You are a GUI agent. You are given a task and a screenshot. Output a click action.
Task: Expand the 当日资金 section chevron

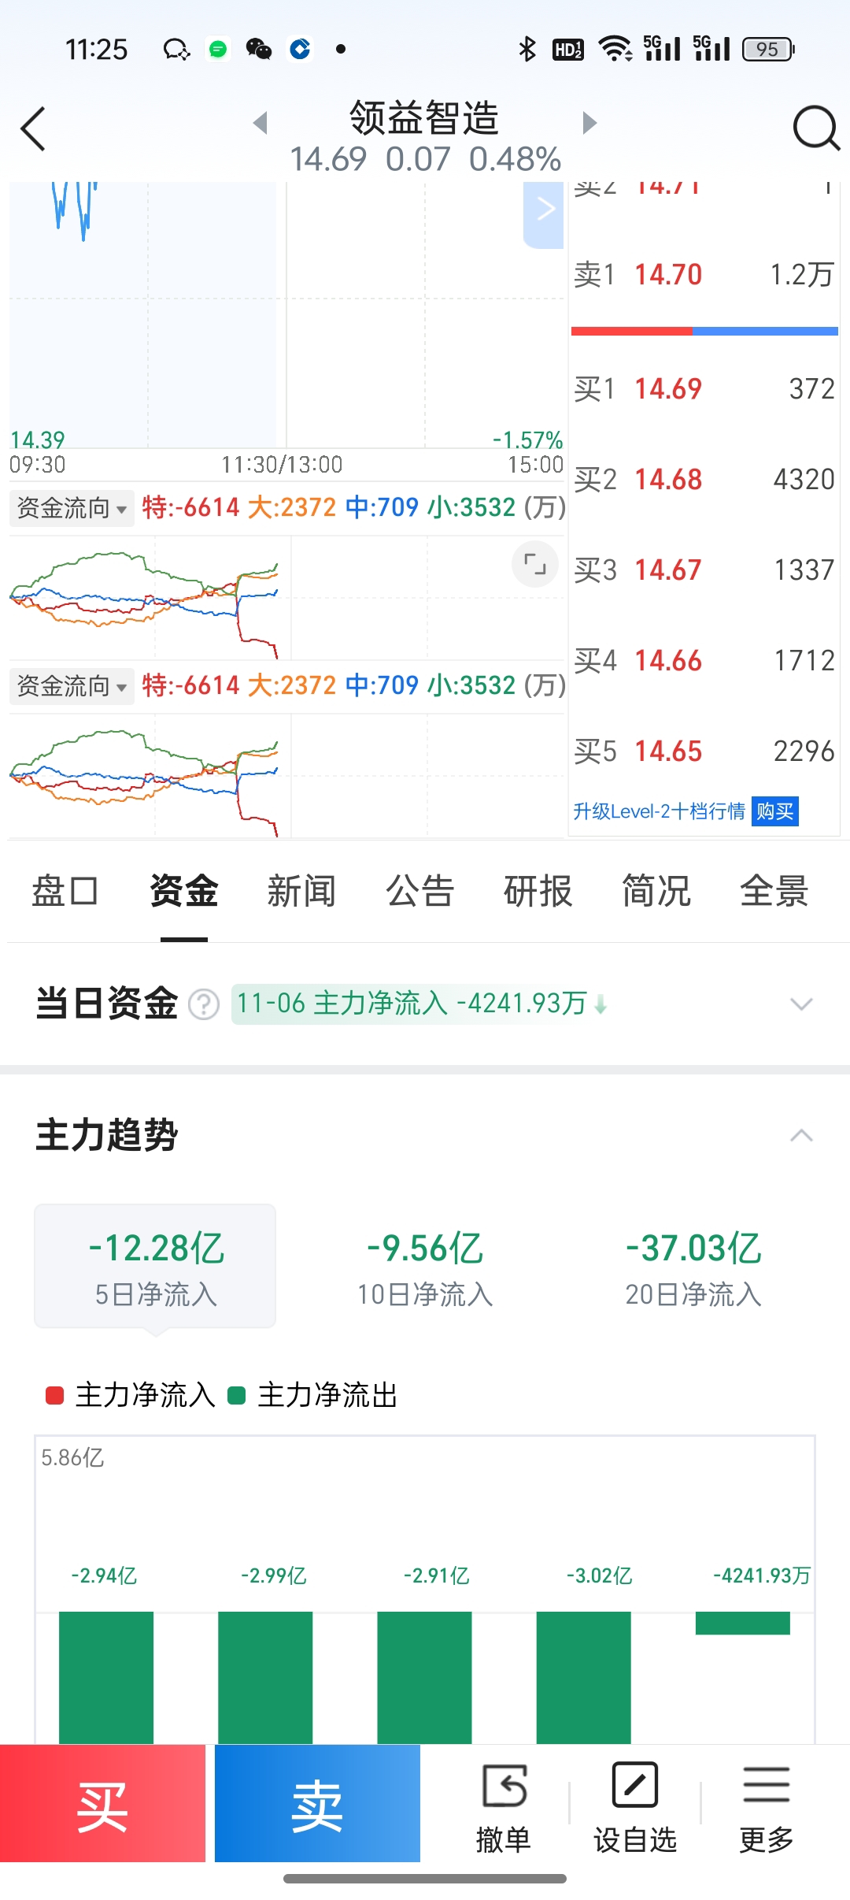click(x=801, y=1004)
